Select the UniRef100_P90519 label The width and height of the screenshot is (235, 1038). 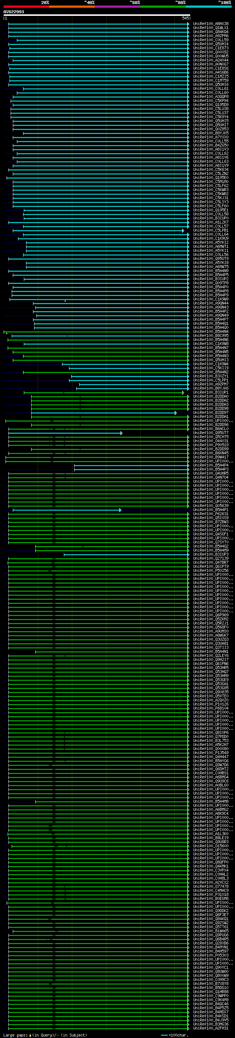pos(210,445)
